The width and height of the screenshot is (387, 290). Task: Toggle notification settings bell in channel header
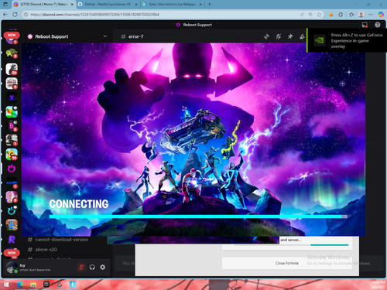coord(278,36)
